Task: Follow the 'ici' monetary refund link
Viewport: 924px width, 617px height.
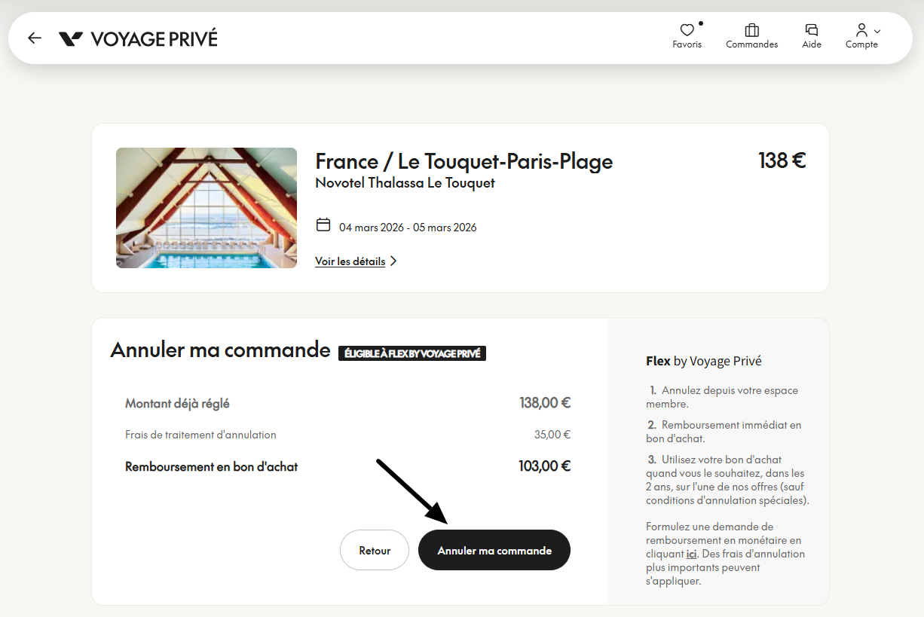Action: coord(691,554)
